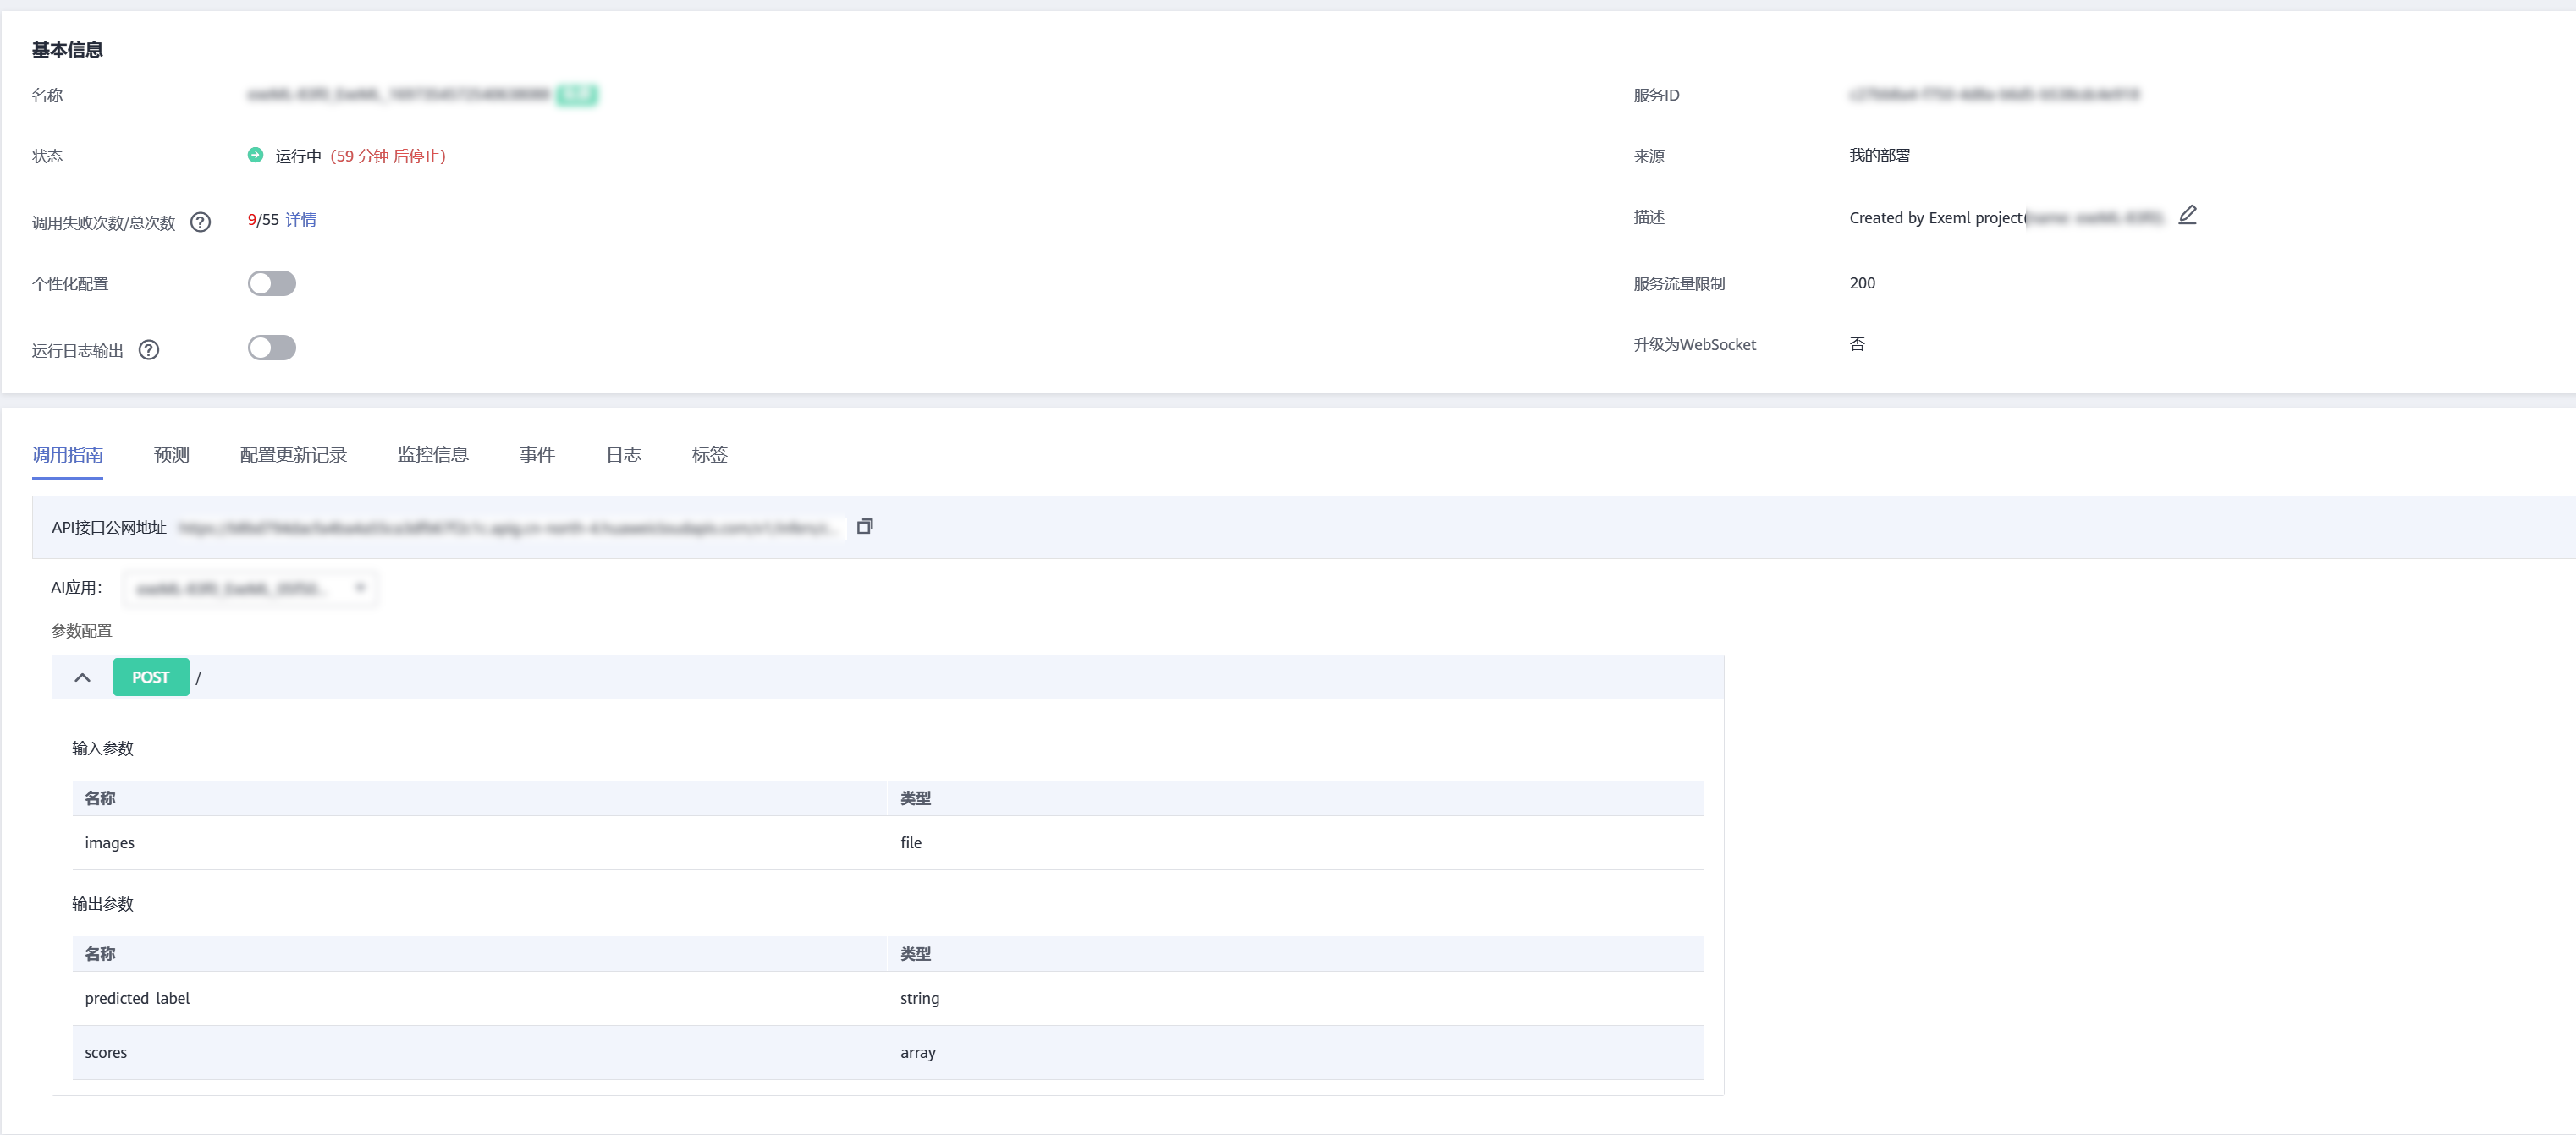Image resolution: width=2576 pixels, height=1135 pixels.
Task: Collapse the POST parameter section
Action: tap(82, 677)
